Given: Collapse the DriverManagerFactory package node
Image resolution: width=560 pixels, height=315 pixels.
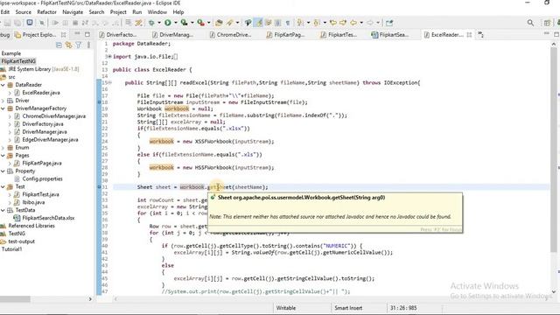Looking at the screenshot, I should [x=3, y=108].
